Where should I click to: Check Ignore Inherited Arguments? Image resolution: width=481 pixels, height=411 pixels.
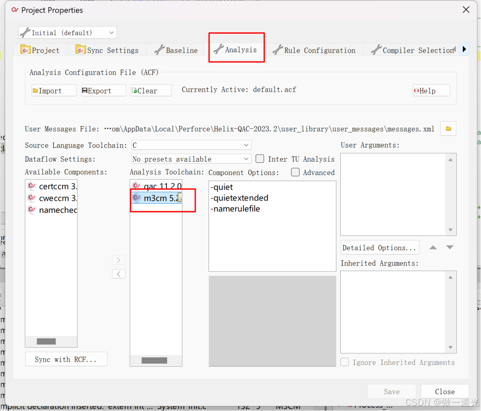[345, 362]
